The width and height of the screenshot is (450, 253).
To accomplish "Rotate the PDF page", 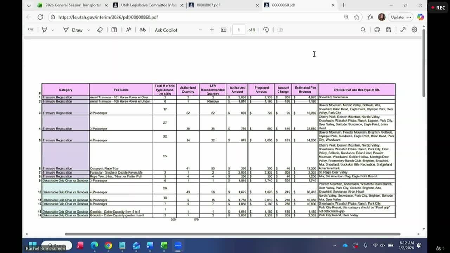I will [x=266, y=30].
